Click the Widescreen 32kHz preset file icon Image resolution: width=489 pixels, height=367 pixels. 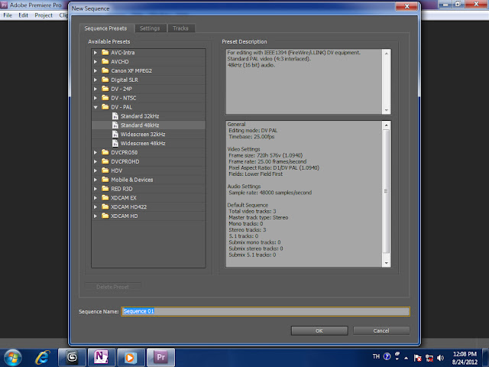coord(115,135)
